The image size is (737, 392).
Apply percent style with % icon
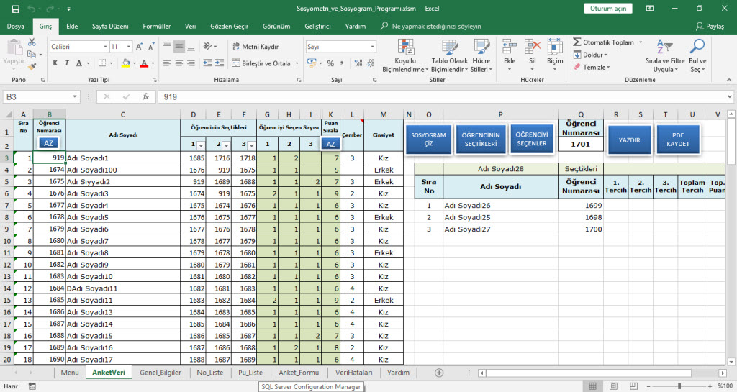click(330, 63)
